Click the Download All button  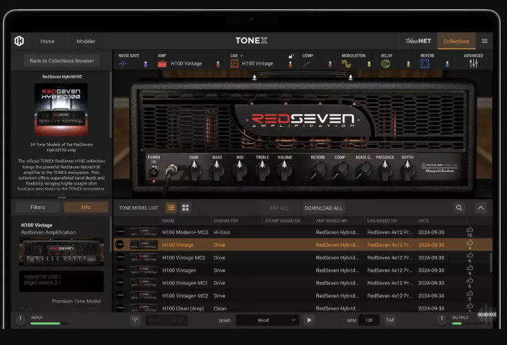(323, 208)
